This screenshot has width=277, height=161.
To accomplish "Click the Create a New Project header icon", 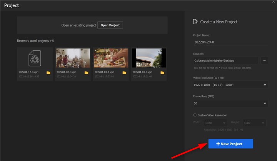I will [195, 22].
